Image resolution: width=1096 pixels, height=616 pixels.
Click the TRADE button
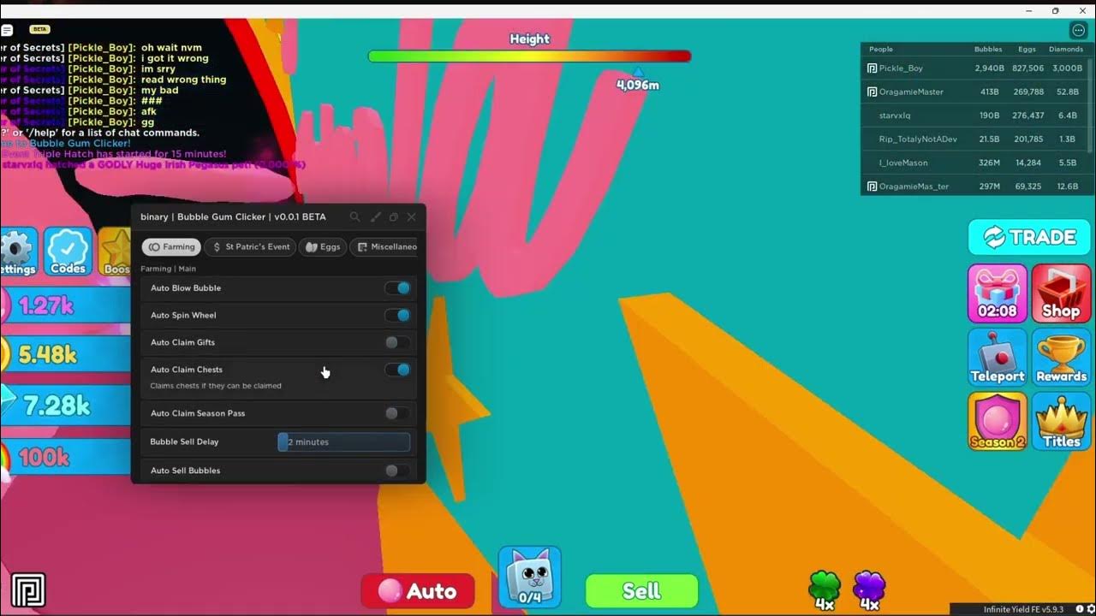(1030, 237)
